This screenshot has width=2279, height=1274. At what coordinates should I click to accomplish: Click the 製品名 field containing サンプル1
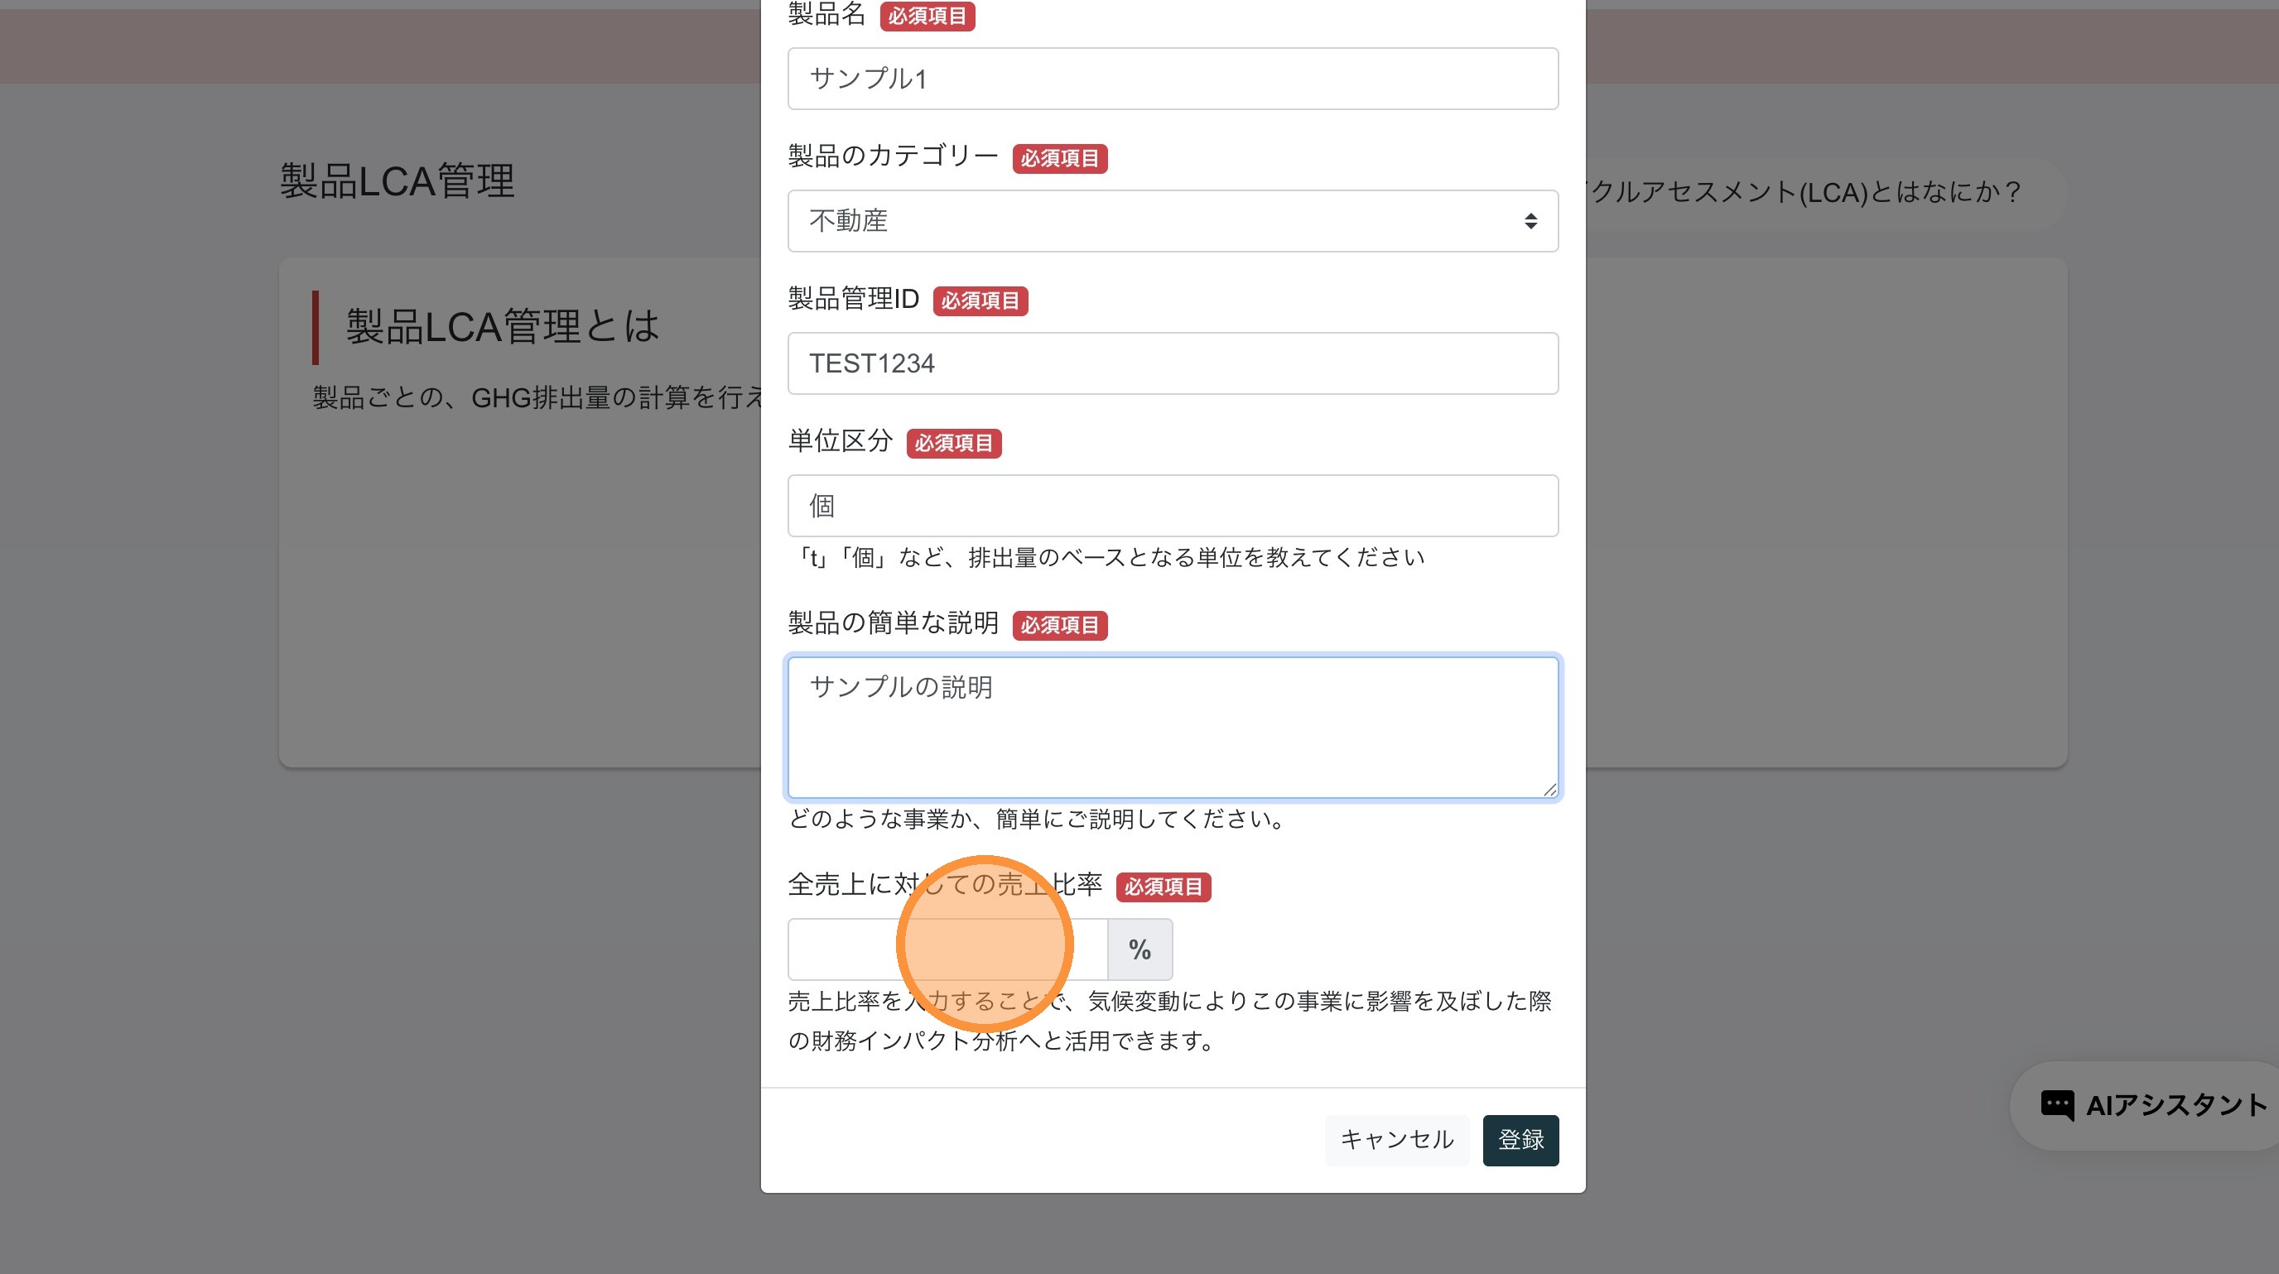pos(1173,79)
